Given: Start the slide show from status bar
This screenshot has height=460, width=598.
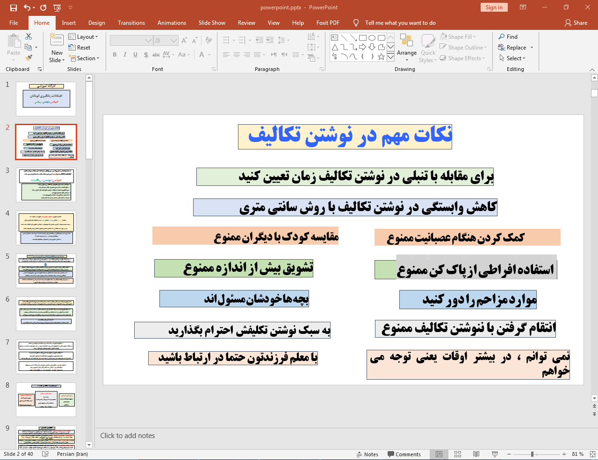Looking at the screenshot, I should [x=495, y=454].
